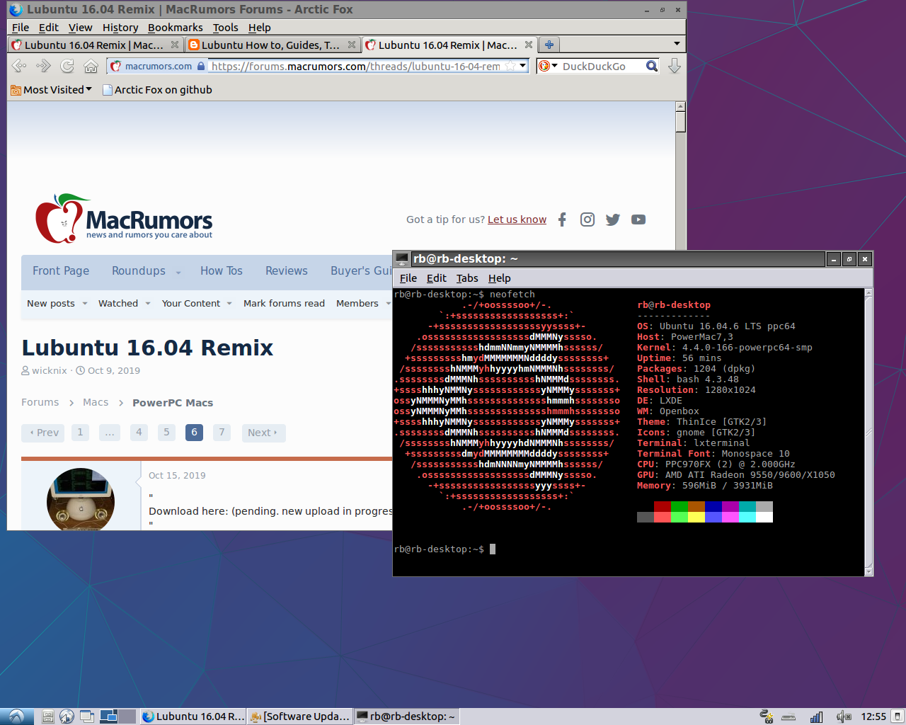This screenshot has width=906, height=725.
Task: Open the URL history dropdown arrow
Action: [x=523, y=66]
